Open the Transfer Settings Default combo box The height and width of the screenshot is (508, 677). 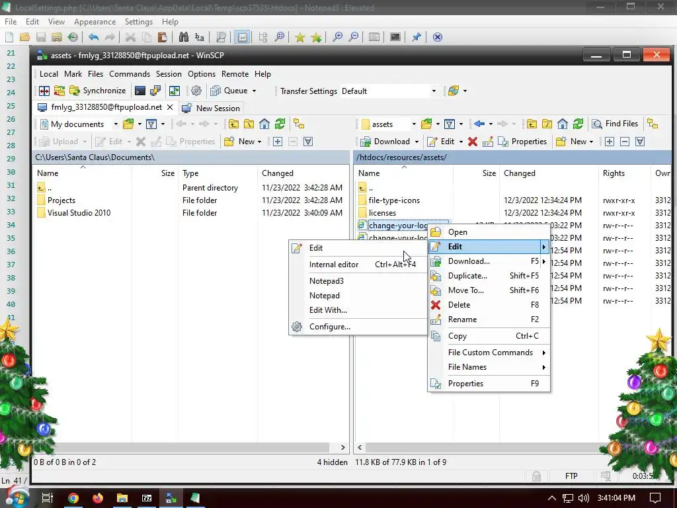pyautogui.click(x=389, y=91)
